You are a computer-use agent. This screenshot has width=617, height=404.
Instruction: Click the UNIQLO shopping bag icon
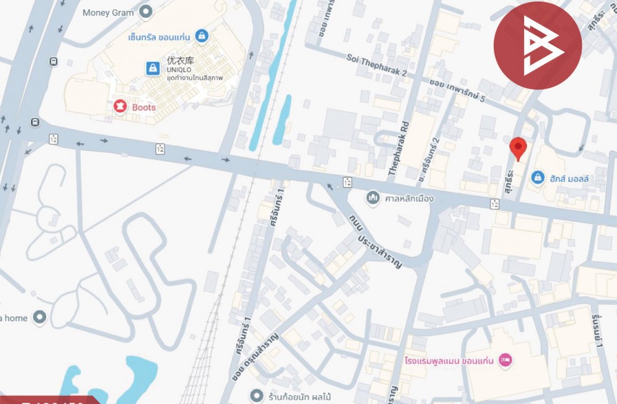(152, 68)
